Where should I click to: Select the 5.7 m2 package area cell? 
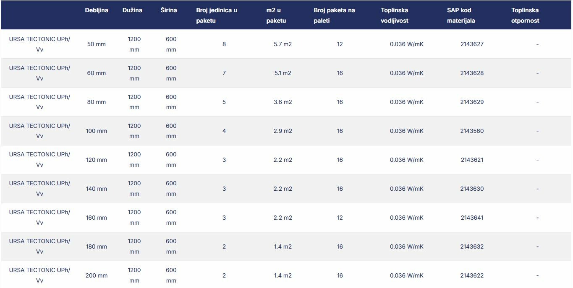[x=283, y=44]
